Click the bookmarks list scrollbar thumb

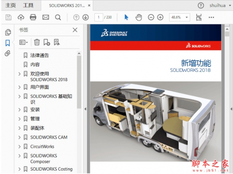pos(79,82)
